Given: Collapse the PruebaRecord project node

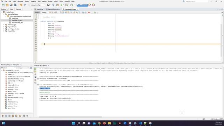Looking at the screenshot, I should click(x=1, y=12).
